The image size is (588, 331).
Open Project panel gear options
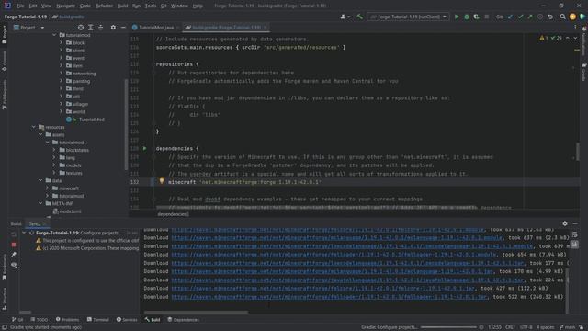coord(113,28)
